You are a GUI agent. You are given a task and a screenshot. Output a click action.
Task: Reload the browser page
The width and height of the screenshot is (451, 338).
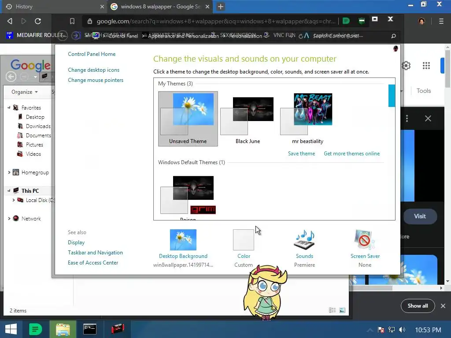(x=38, y=21)
